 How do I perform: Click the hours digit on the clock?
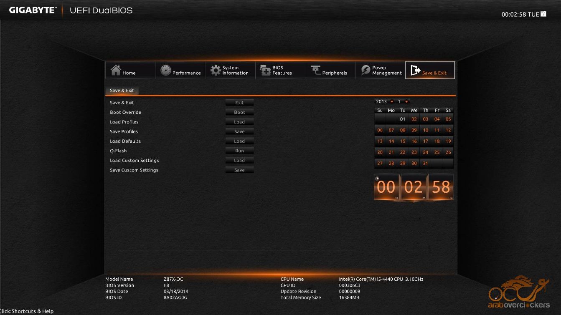pos(386,187)
